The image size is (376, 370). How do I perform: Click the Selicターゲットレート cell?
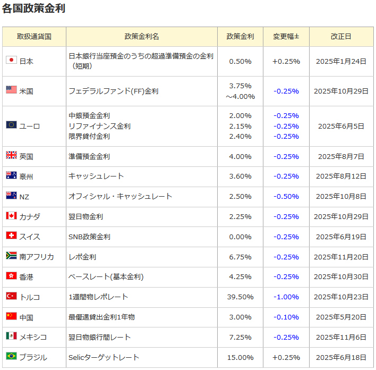104,357
